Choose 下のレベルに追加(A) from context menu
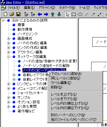Screen dimensions: 107x127 point(75,74)
